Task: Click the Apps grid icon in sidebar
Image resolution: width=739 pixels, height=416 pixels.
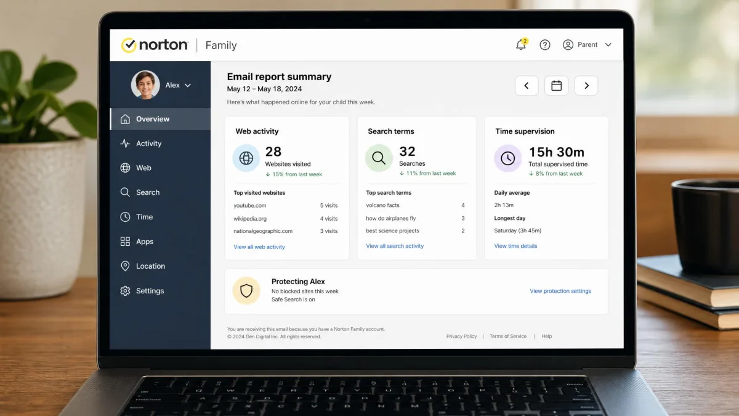Action: (x=125, y=242)
